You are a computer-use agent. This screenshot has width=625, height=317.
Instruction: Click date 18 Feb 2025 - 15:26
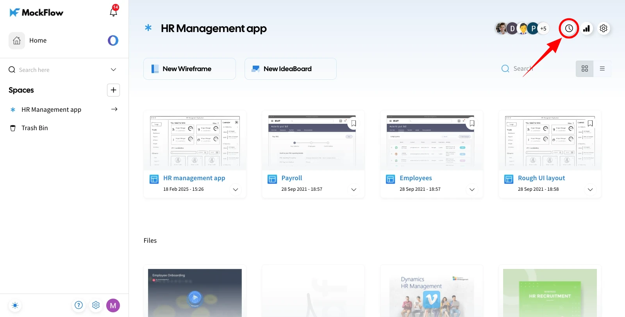[x=184, y=189]
